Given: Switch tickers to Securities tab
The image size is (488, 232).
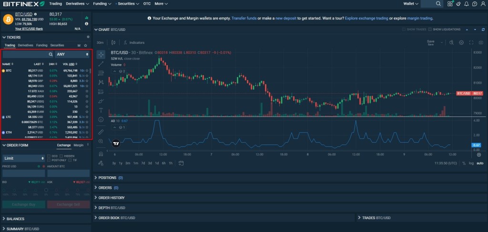Looking at the screenshot, I should point(57,45).
